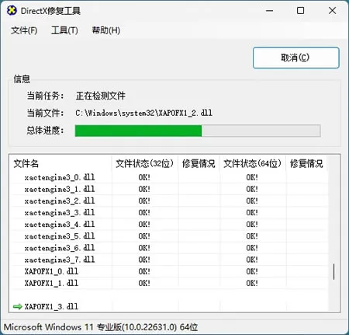Minimize the DirectX repair tool window
The height and width of the screenshot is (335, 349).
tap(269, 11)
